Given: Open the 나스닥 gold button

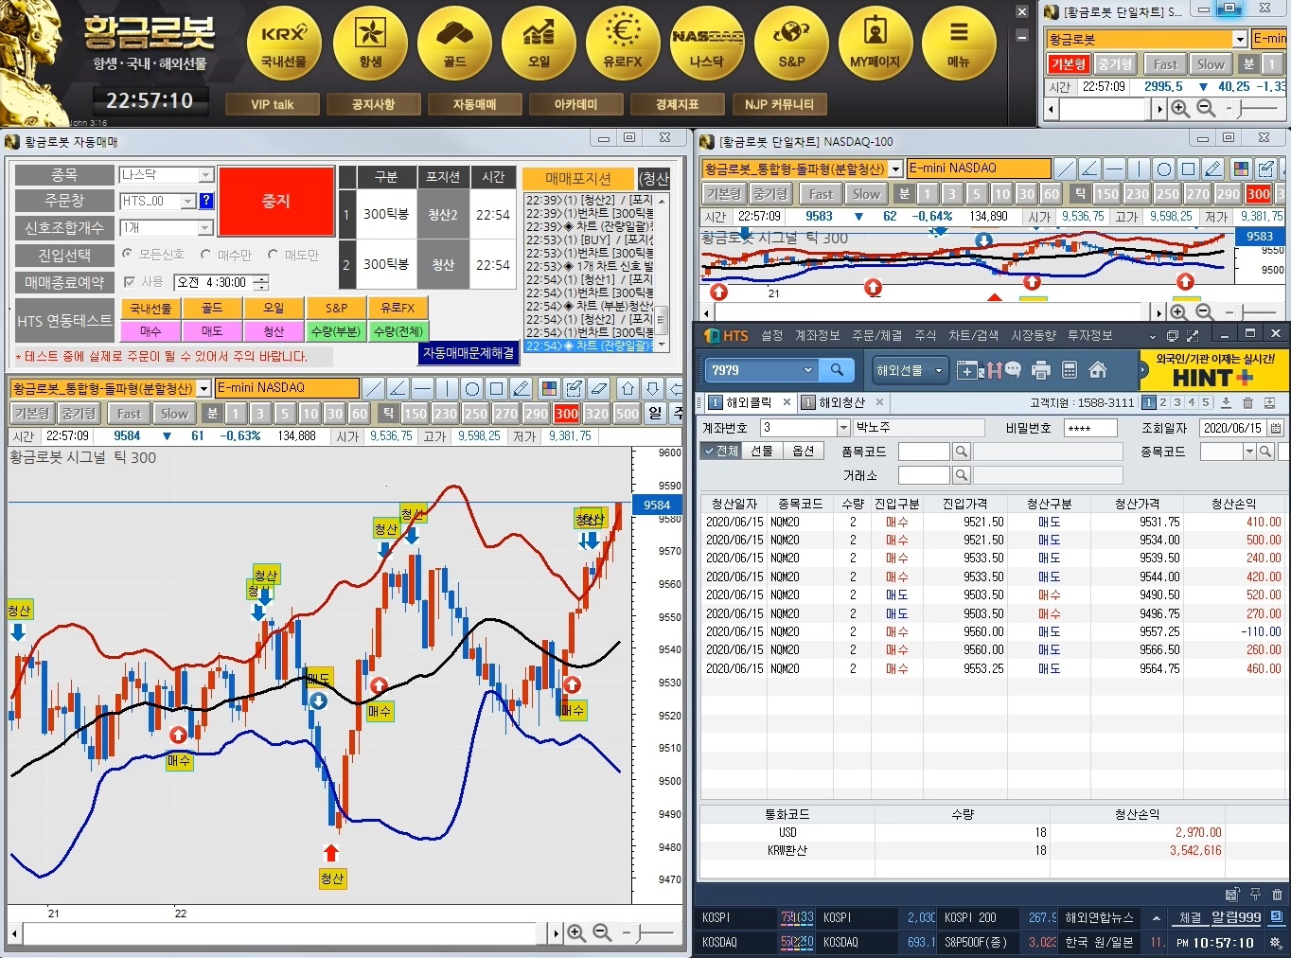Looking at the screenshot, I should click(x=707, y=44).
